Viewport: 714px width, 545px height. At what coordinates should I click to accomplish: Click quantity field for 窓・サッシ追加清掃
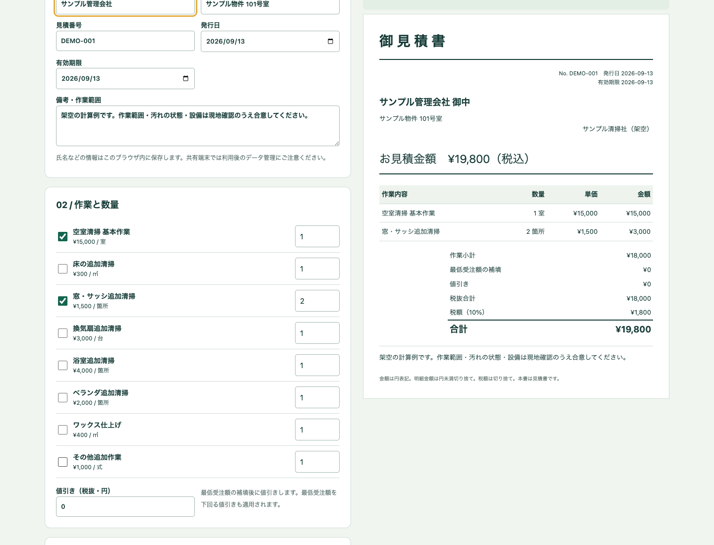coord(317,301)
